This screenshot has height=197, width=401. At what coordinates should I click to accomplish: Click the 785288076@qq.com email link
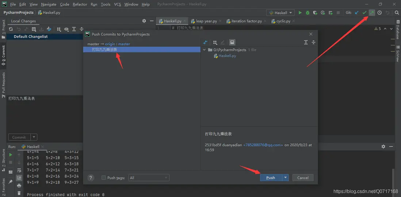point(263,145)
